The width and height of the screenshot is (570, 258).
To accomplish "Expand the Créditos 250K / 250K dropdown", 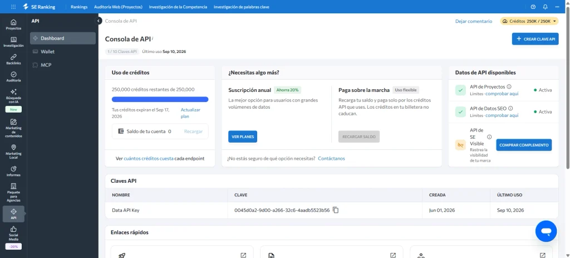I will tap(529, 22).
